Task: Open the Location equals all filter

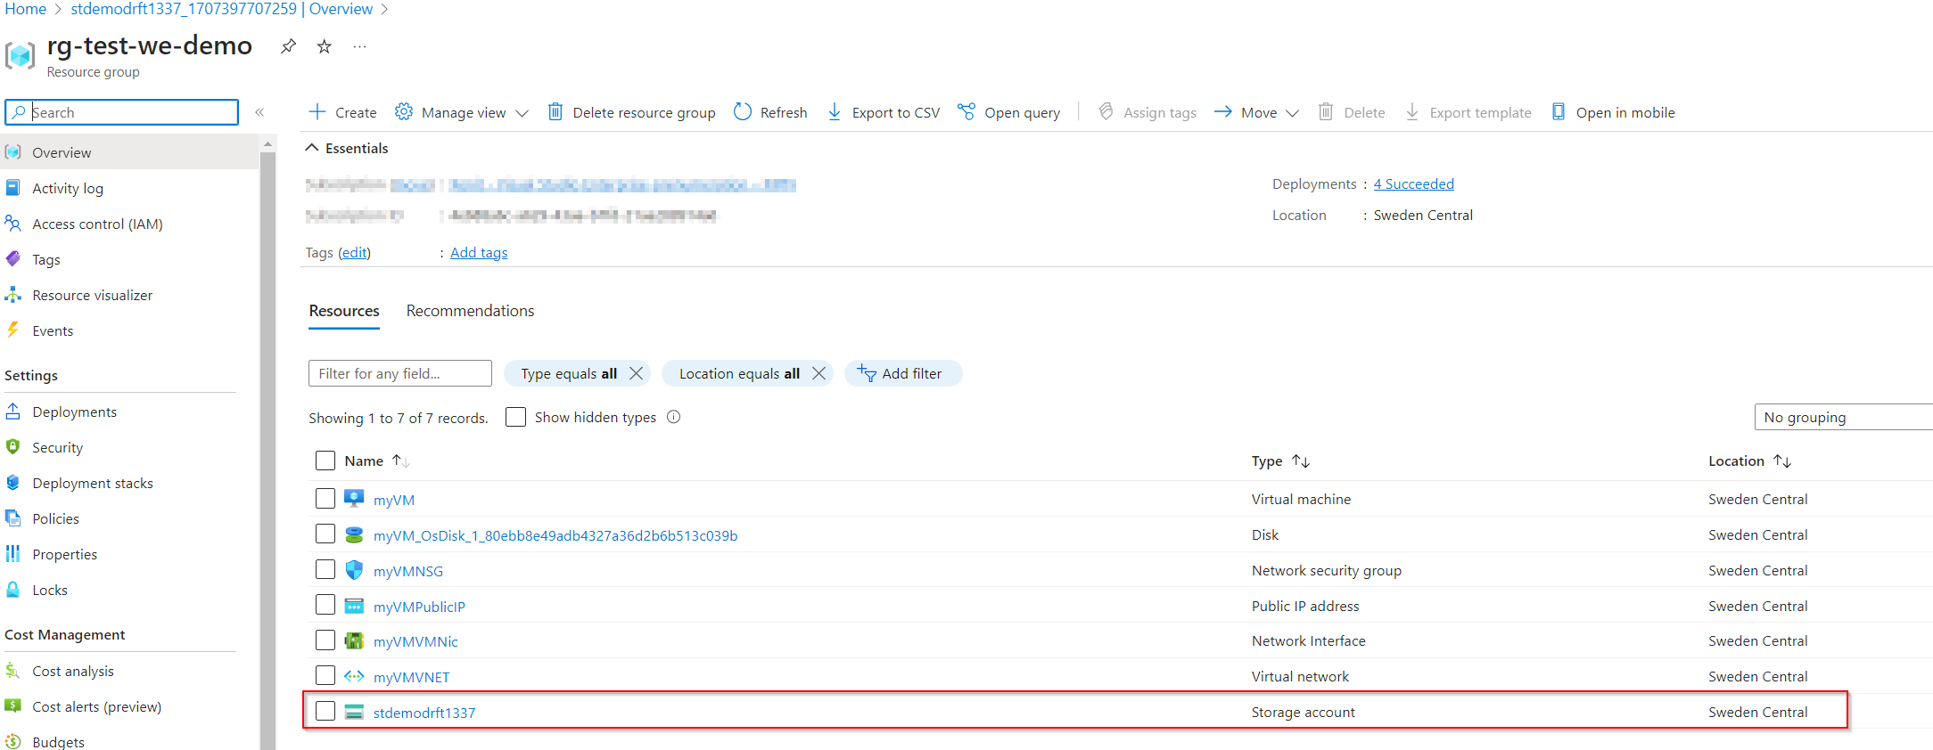Action: pyautogui.click(x=739, y=373)
